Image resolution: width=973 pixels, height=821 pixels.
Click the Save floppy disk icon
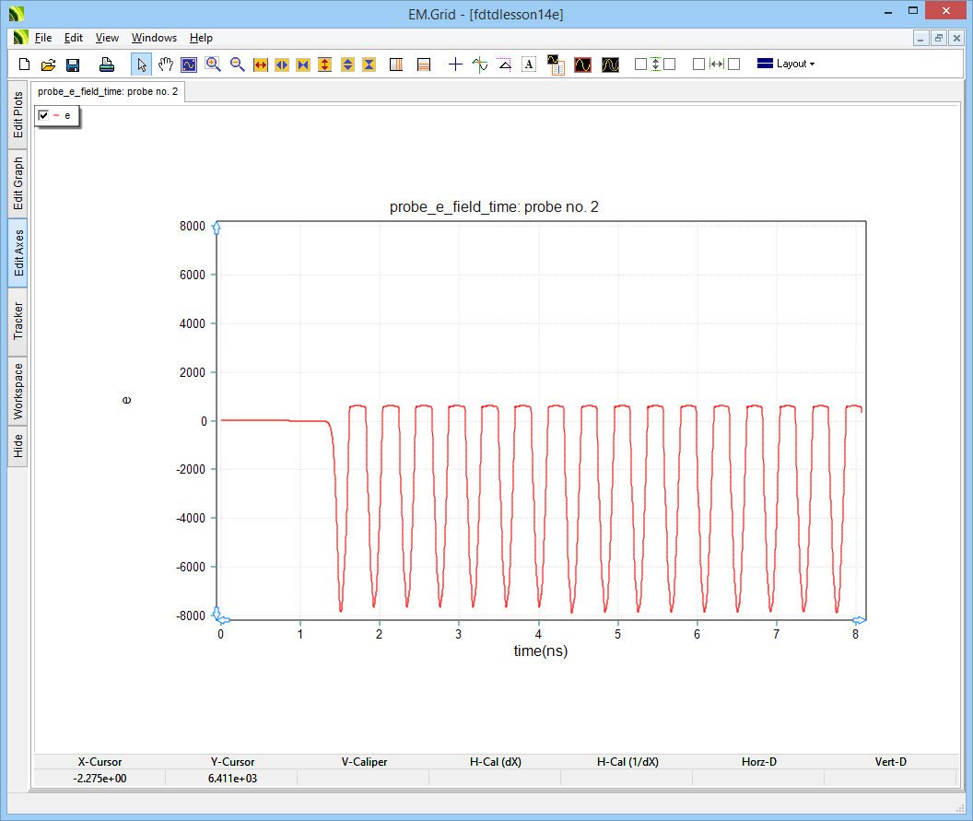click(73, 65)
